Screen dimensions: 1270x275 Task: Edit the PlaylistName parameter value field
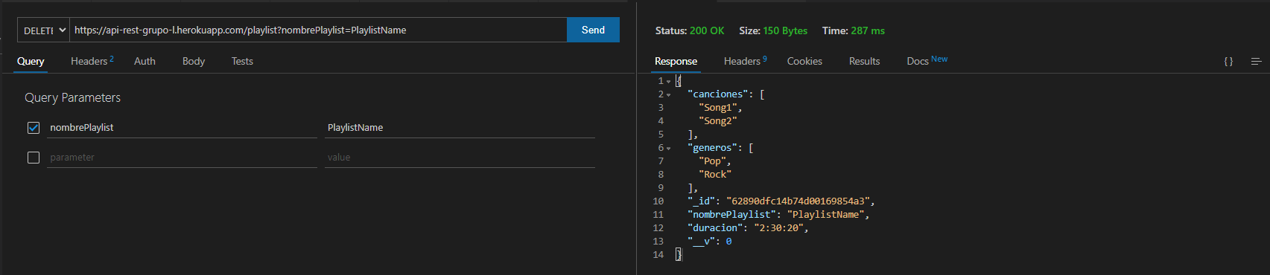coord(460,128)
